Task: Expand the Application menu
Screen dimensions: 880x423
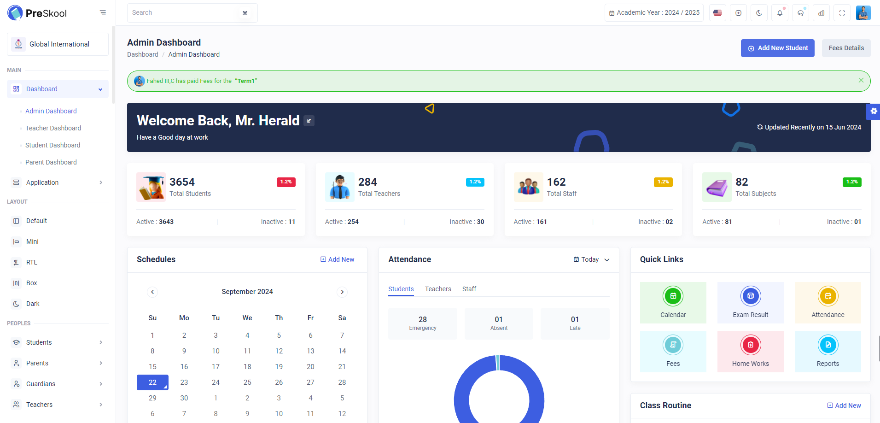Action: click(x=58, y=182)
